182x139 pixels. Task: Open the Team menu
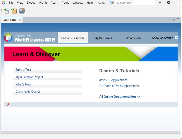tap(55, 3)
